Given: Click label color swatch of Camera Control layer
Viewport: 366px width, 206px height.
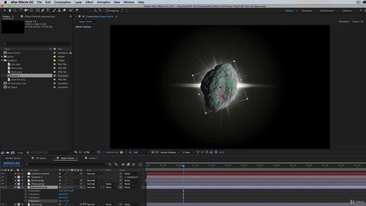Looking at the screenshot, I should point(19,174).
